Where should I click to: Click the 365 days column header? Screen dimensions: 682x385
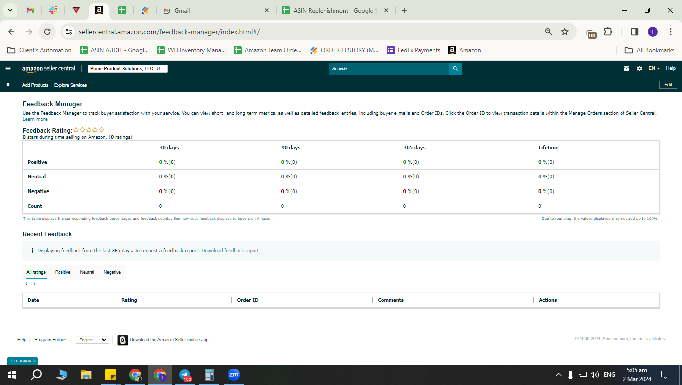click(x=414, y=148)
